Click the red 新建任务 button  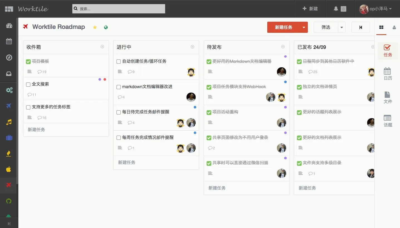284,27
